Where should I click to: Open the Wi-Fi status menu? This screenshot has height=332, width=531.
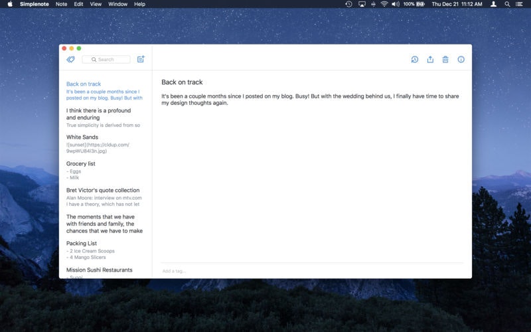tap(384, 4)
